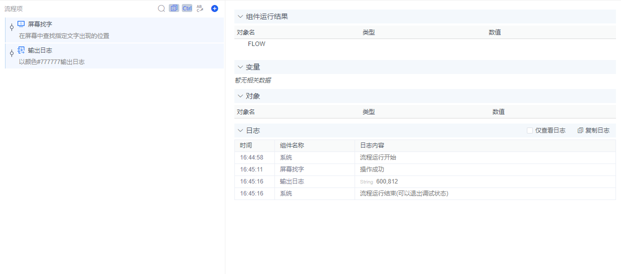Click the 变量 section title
Viewport: 621px width, 274px height.
[x=253, y=67]
